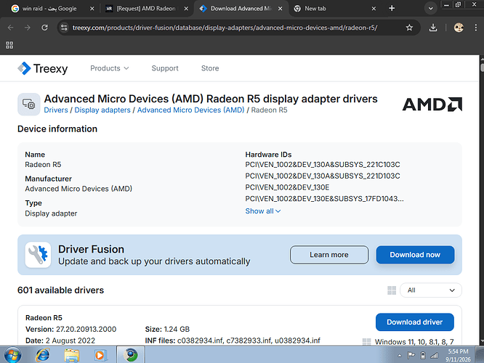484x363 pixels.
Task: Open Chrome three-dot menu
Action: click(x=476, y=28)
